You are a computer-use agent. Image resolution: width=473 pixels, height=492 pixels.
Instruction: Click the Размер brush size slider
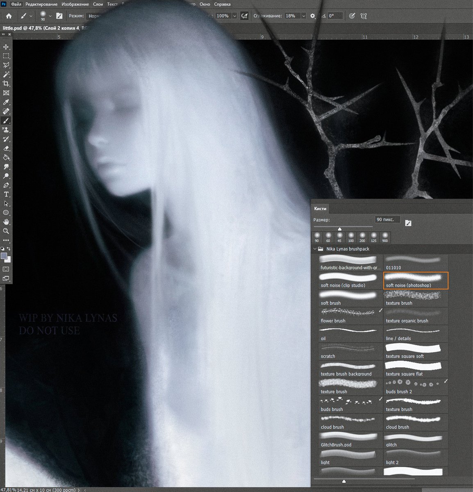tap(343, 228)
